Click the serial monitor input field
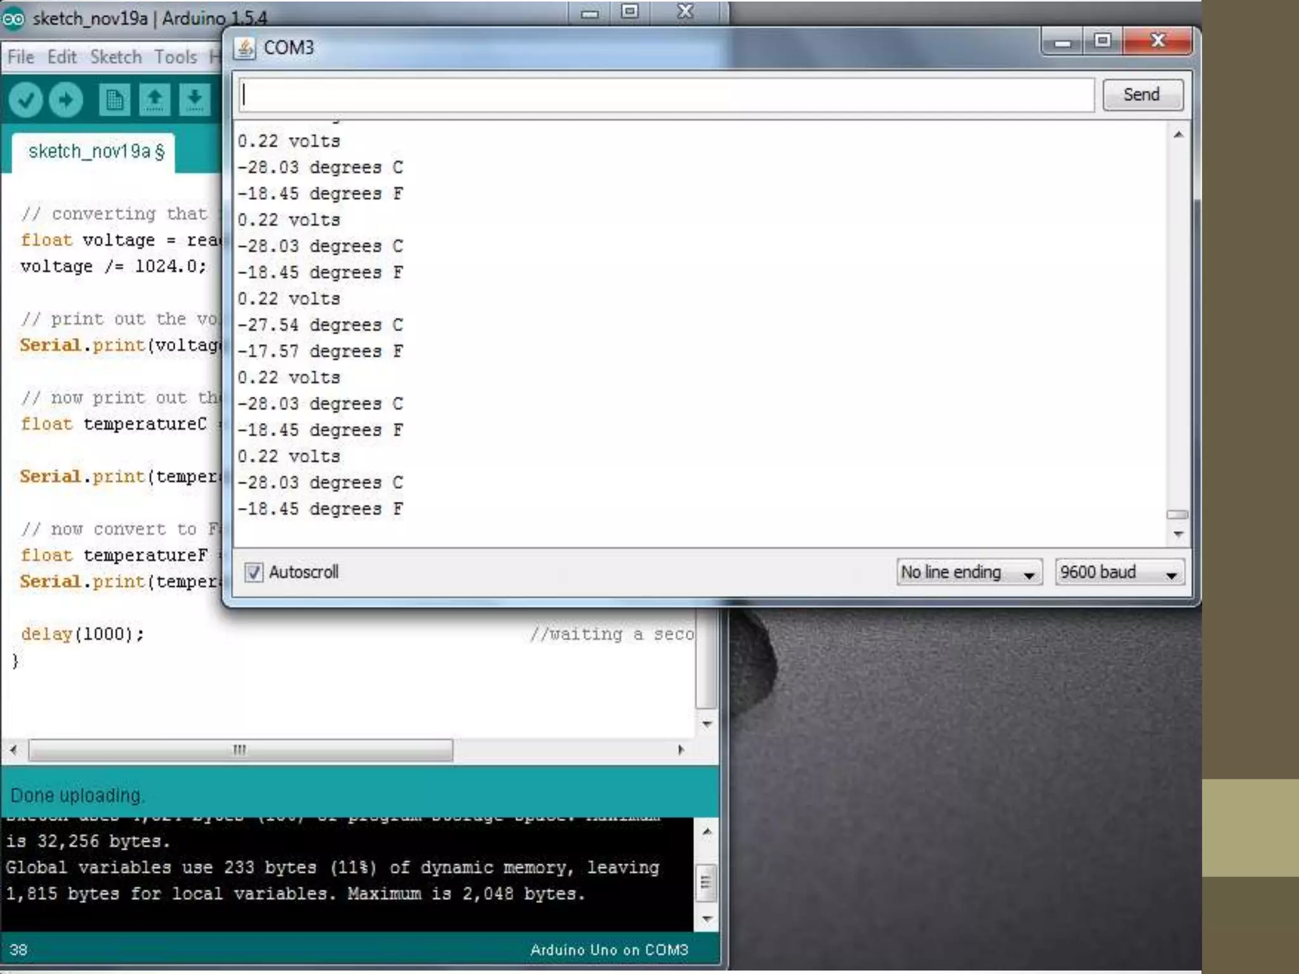 666,95
